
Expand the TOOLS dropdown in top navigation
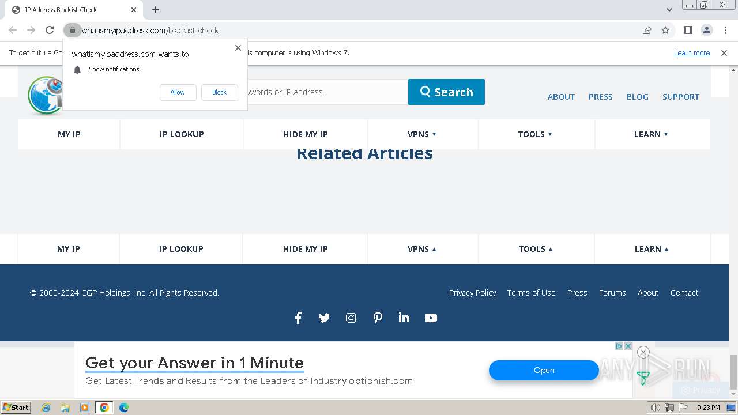point(535,134)
